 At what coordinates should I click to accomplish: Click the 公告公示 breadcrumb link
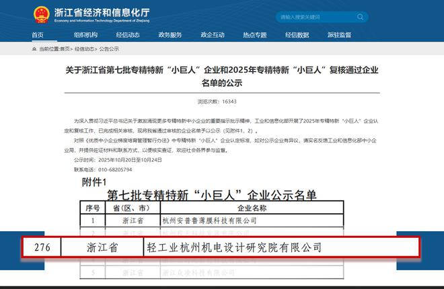[x=109, y=49]
